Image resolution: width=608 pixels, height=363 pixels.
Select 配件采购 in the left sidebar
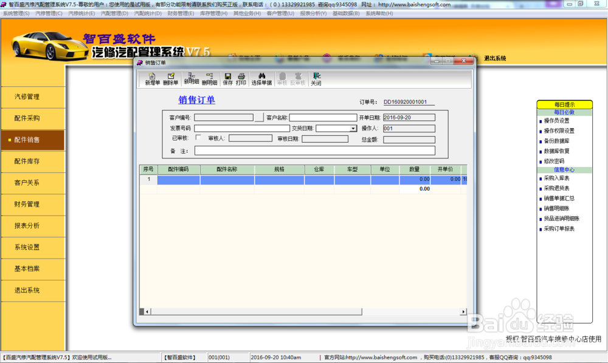(33, 118)
